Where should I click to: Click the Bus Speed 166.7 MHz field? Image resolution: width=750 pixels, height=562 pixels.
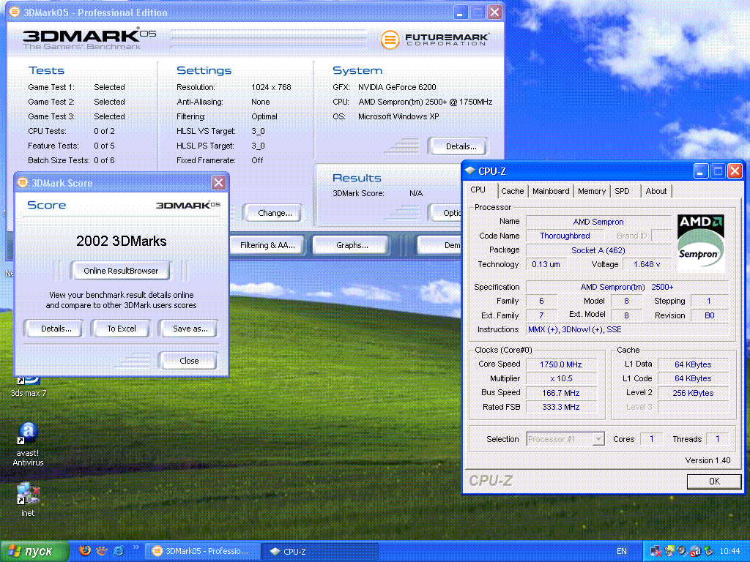[x=561, y=393]
